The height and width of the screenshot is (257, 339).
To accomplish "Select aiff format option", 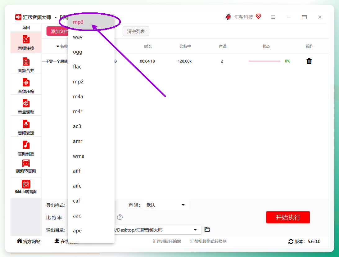I will [91, 171].
